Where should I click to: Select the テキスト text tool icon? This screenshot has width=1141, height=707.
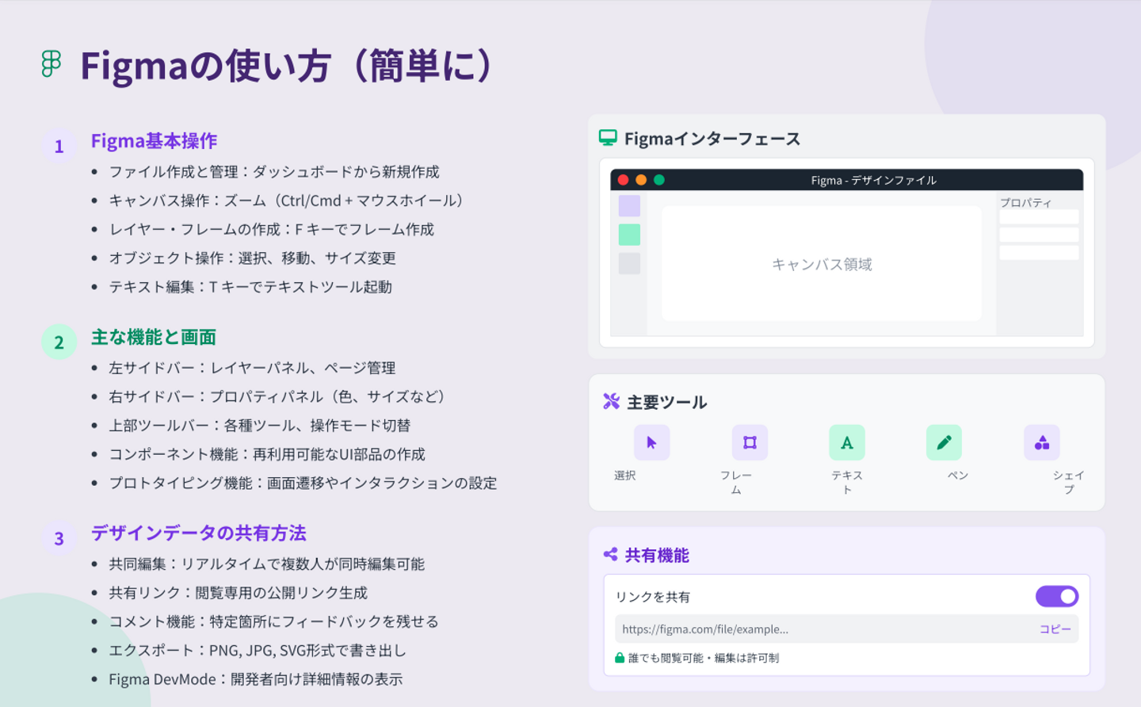click(847, 442)
